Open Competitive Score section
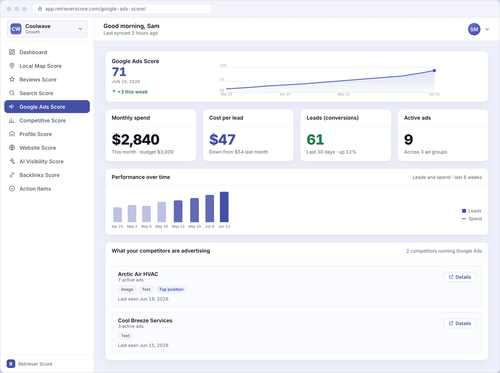The width and height of the screenshot is (500, 373). 47,120
